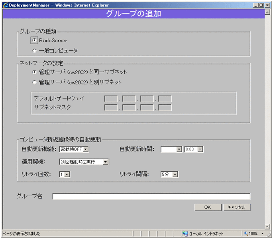Click the scrollbar up arrow
The height and width of the screenshot is (239, 273).
tap(267, 12)
